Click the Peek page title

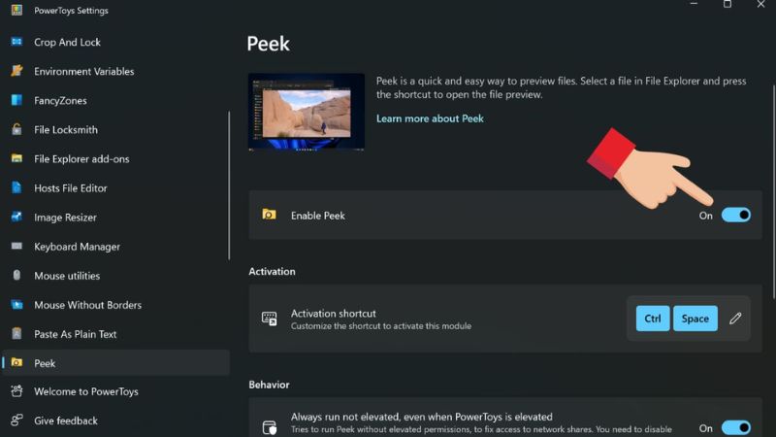click(x=269, y=44)
